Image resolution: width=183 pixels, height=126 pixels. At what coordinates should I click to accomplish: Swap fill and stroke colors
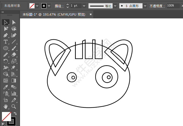(15, 114)
